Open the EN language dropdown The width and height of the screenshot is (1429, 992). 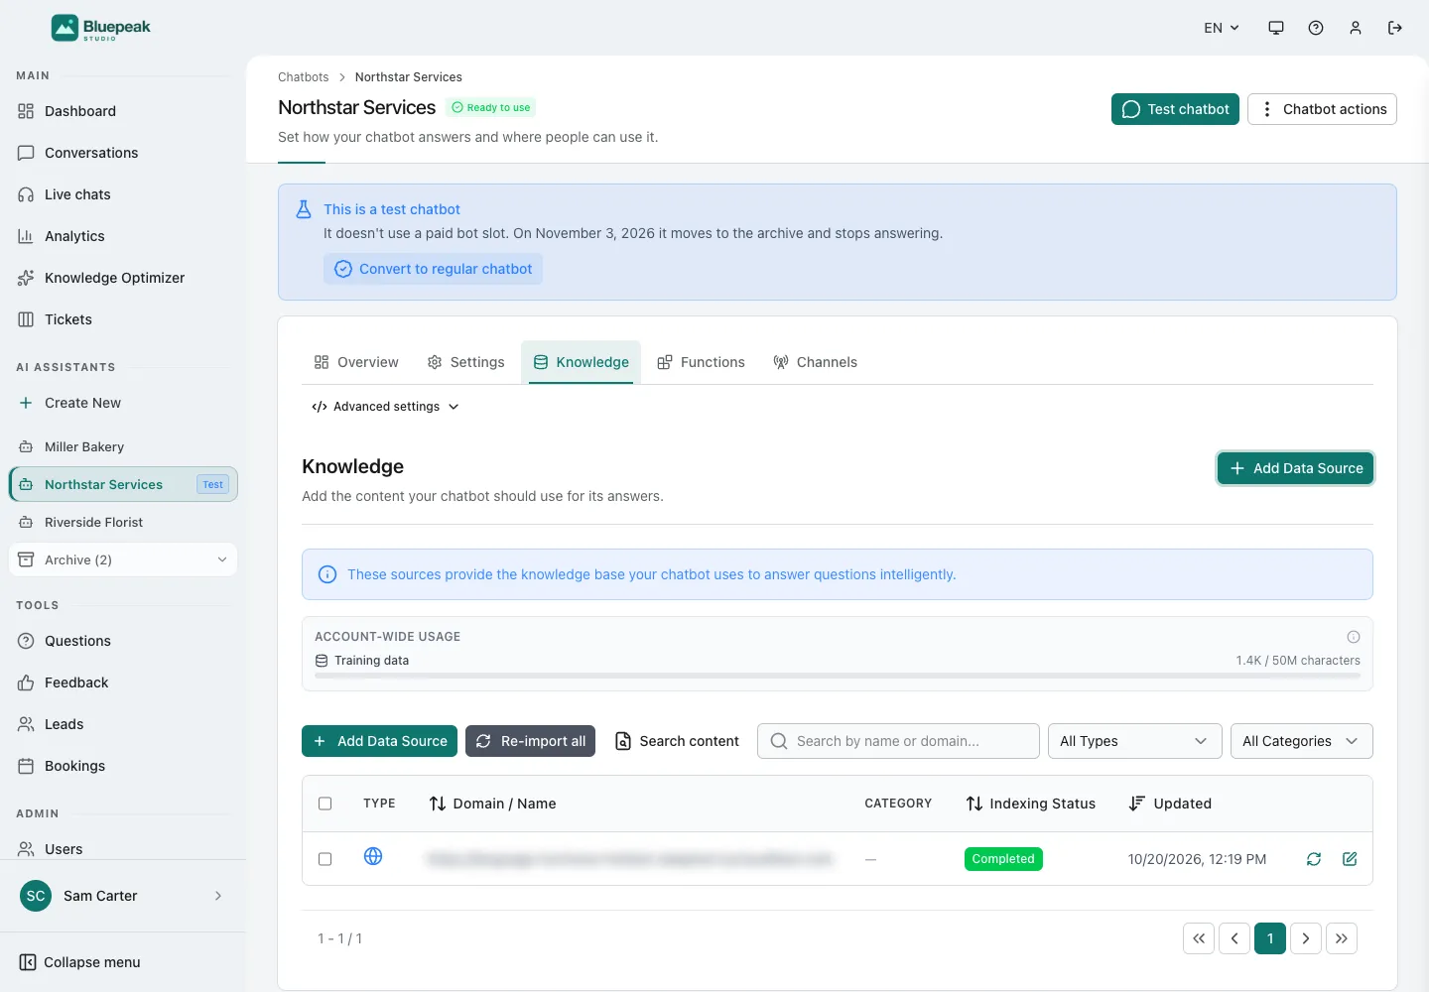(1222, 28)
